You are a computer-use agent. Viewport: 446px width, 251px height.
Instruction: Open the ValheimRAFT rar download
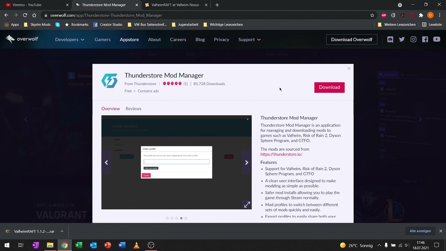(30, 231)
